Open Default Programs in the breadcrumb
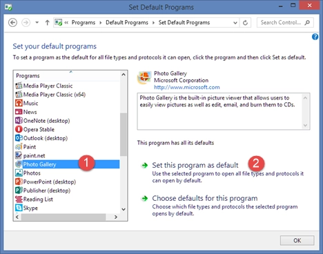 click(127, 23)
